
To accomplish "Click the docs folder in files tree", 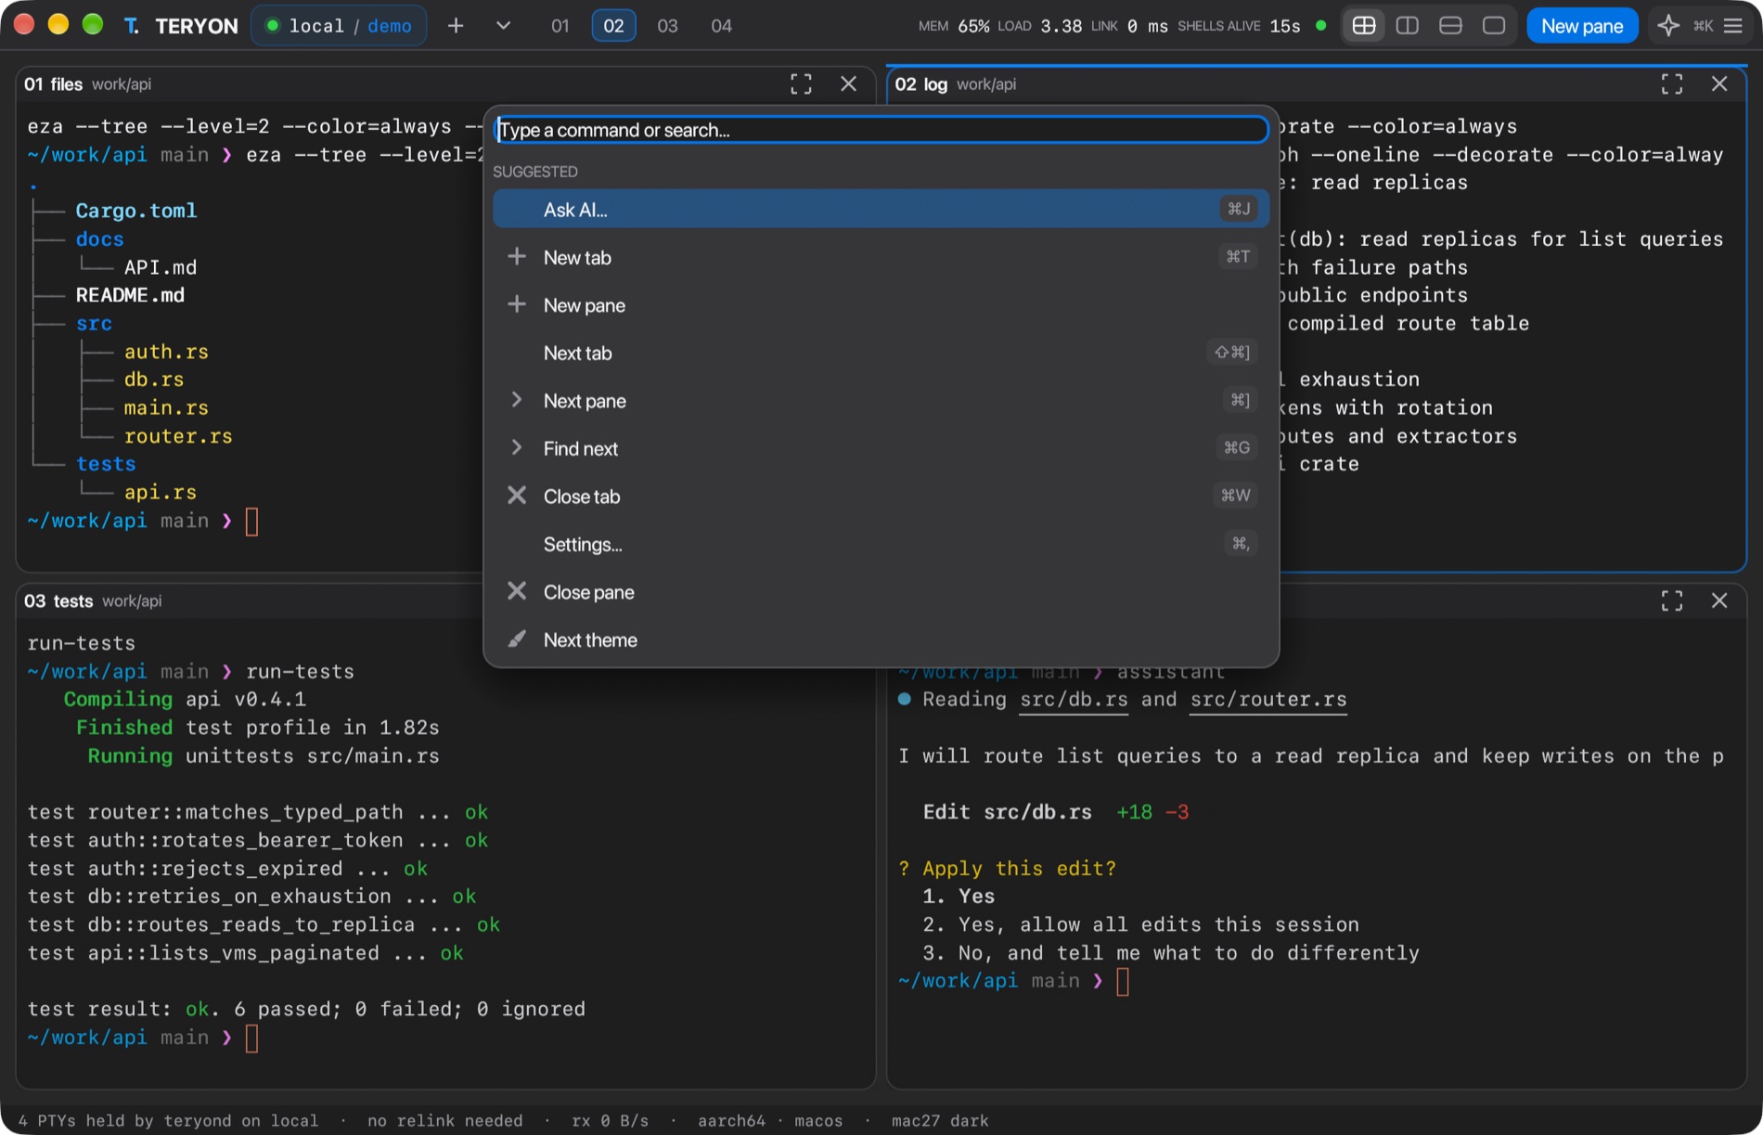I will coord(100,239).
